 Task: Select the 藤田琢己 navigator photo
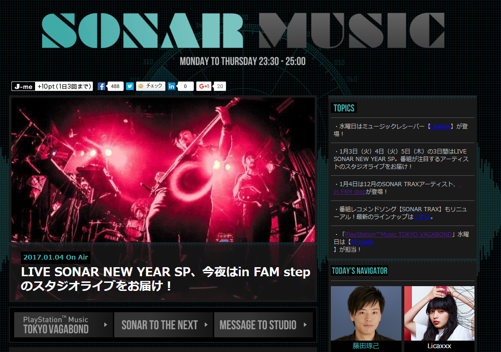pyautogui.click(x=366, y=313)
